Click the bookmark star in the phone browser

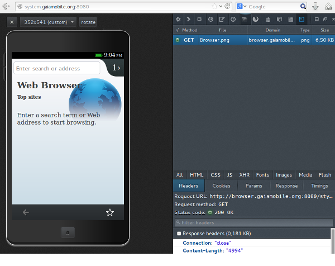110,212
